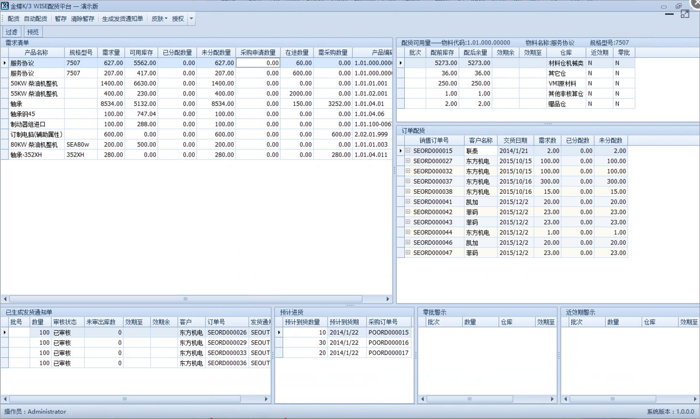
Task: Expand sales order SEORD000044
Action: [x=408, y=232]
